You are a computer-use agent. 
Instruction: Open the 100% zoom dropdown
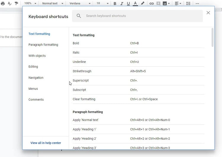pos(30,4)
